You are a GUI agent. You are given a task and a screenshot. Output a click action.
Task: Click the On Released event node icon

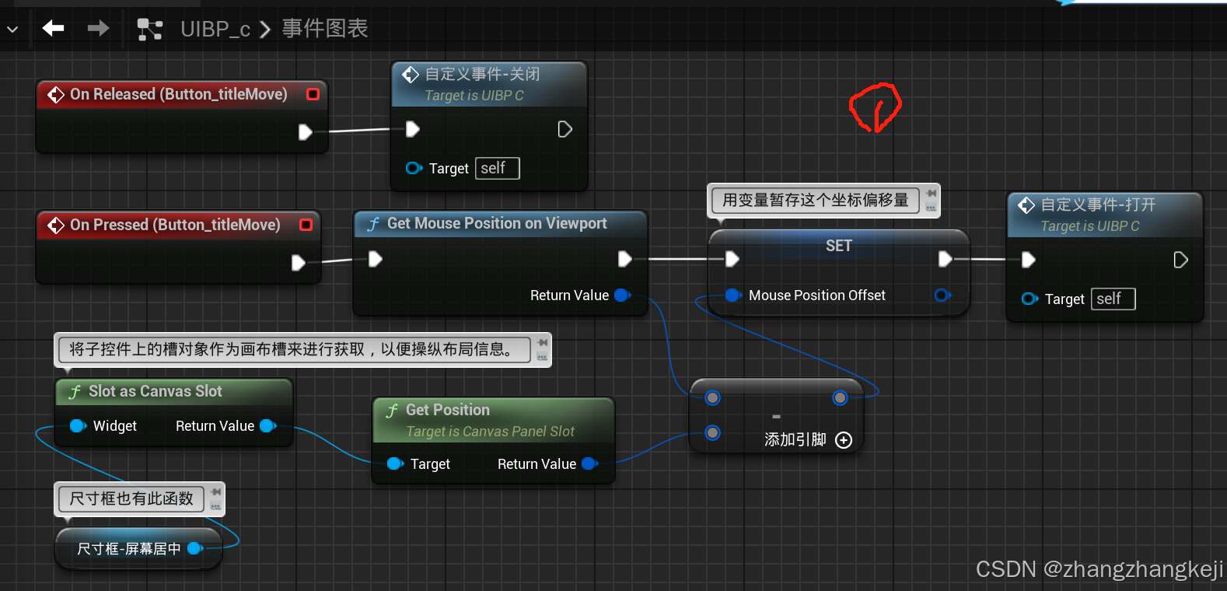pos(56,95)
